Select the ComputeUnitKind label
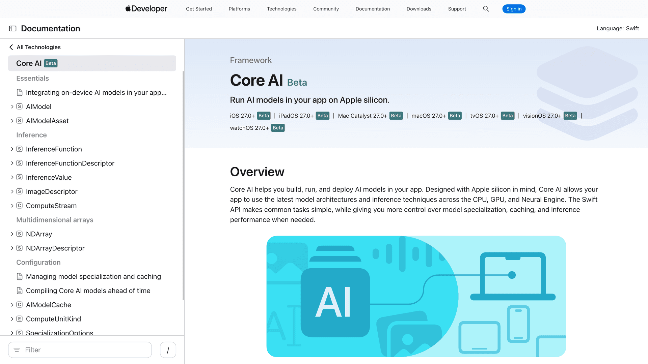The height and width of the screenshot is (364, 648). coord(53,319)
